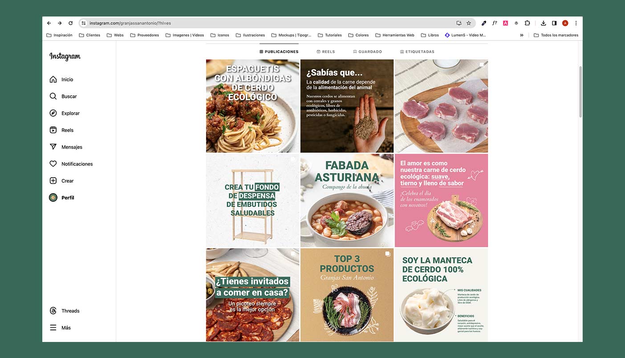Click the site information icon in address bar

pyautogui.click(x=83, y=23)
